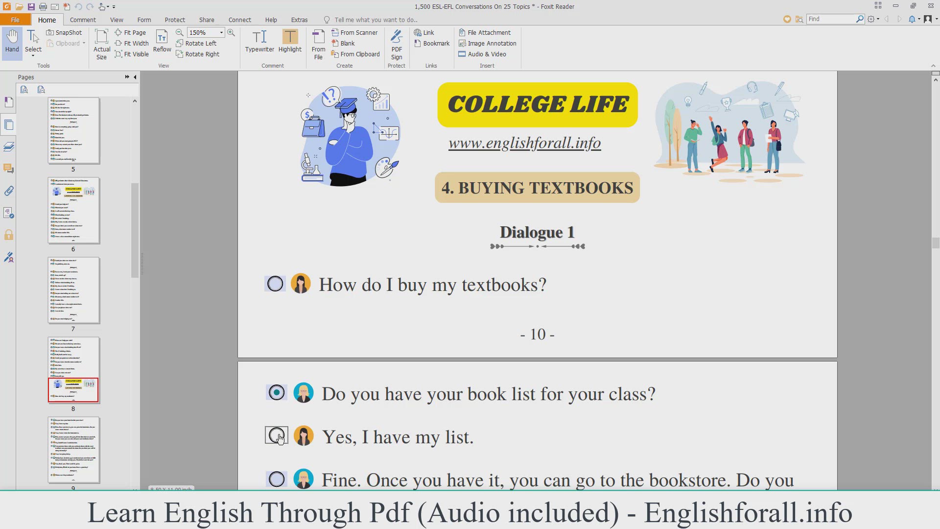
Task: Select radio button beside 'How do I buy my textbooks?'
Action: pos(275,284)
